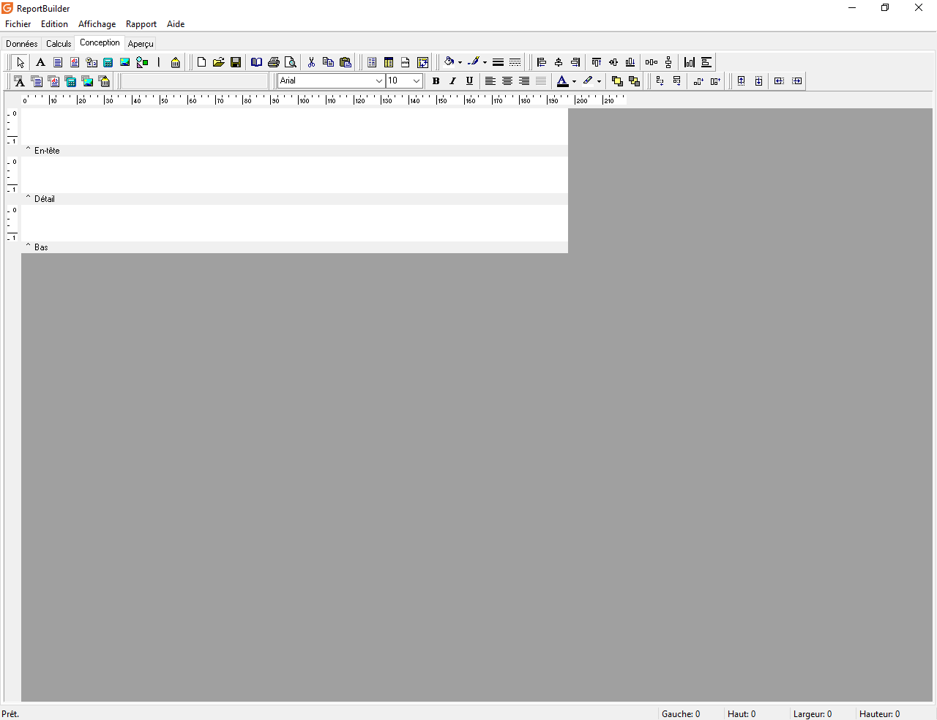The image size is (937, 720).
Task: Toggle bold formatting
Action: (x=436, y=81)
